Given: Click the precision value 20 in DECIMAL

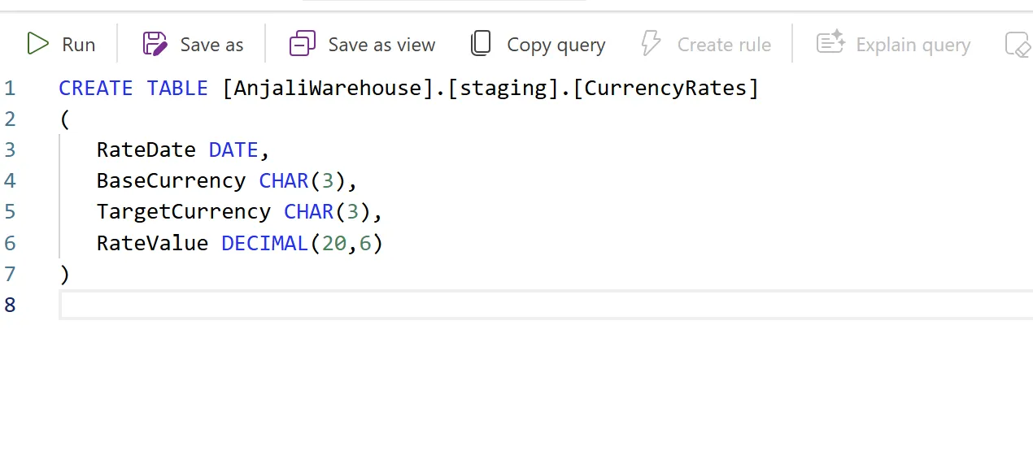Looking at the screenshot, I should point(333,243).
